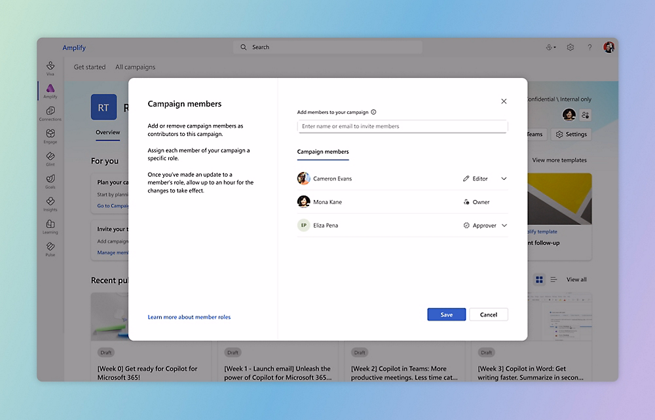
Task: Open the Get started tab
Action: coord(90,67)
